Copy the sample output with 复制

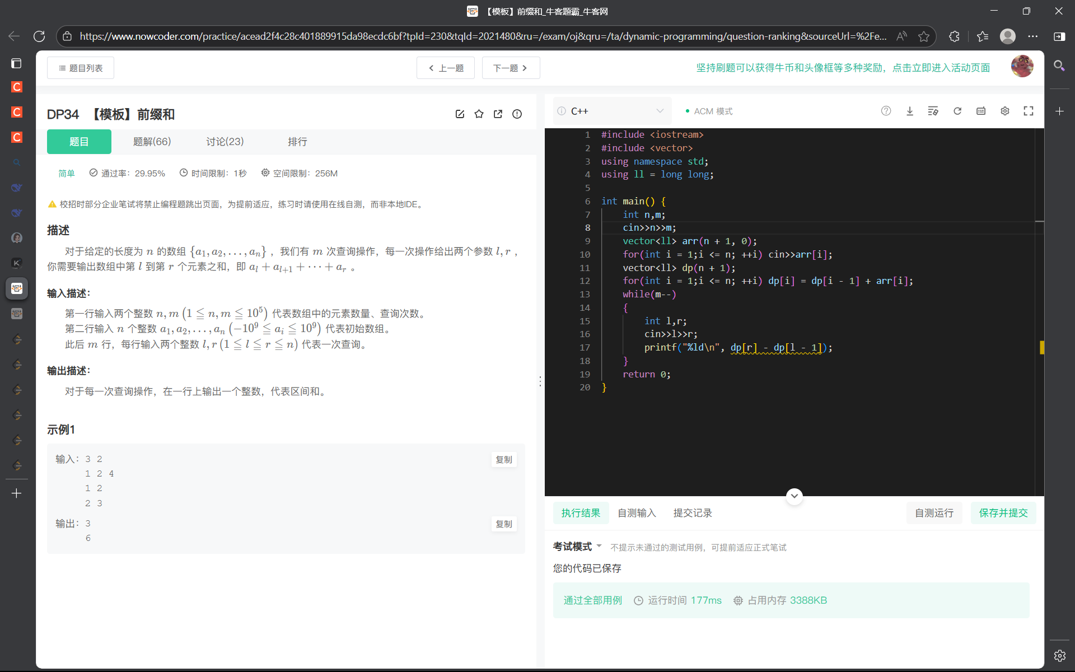pos(504,524)
